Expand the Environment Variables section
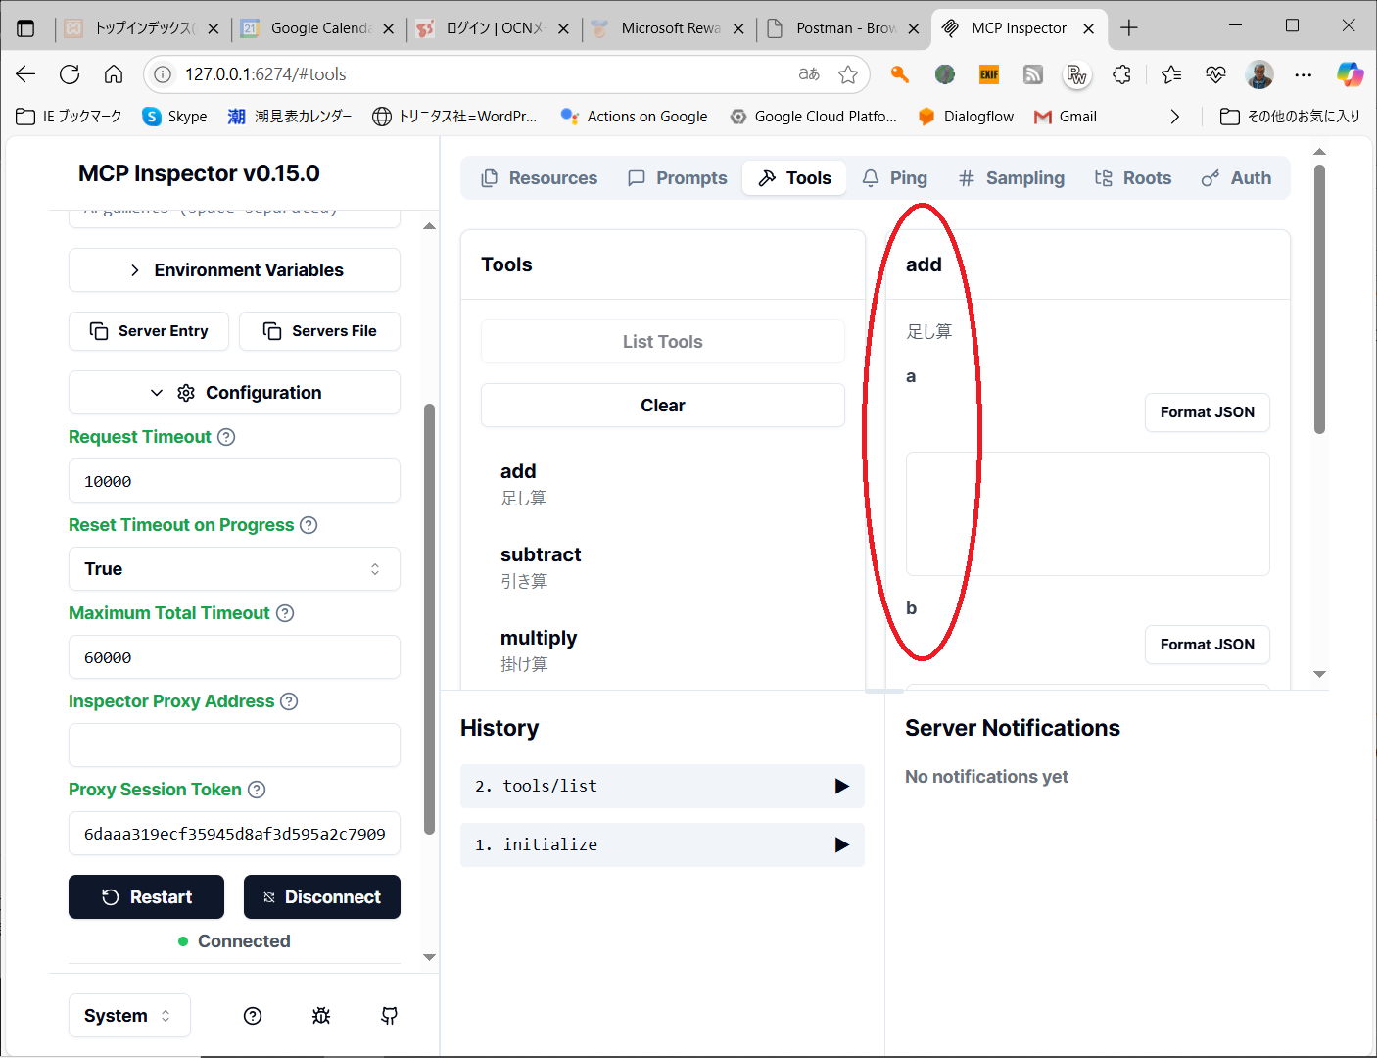 (234, 270)
